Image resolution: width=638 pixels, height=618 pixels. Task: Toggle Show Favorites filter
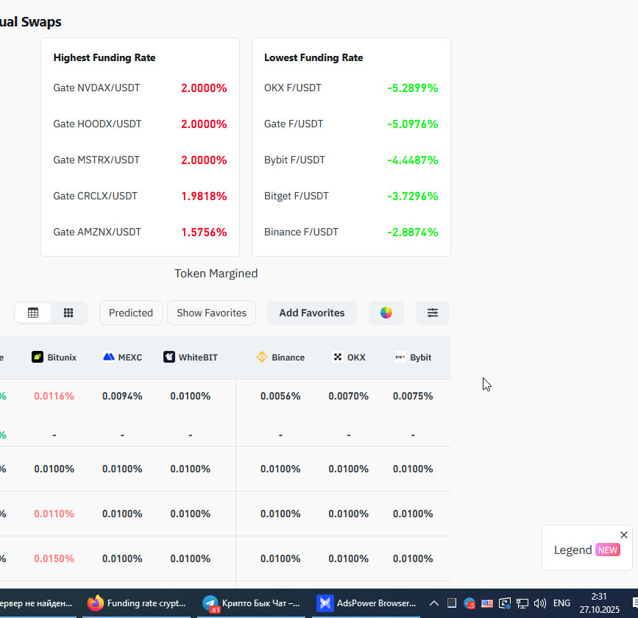coord(212,313)
